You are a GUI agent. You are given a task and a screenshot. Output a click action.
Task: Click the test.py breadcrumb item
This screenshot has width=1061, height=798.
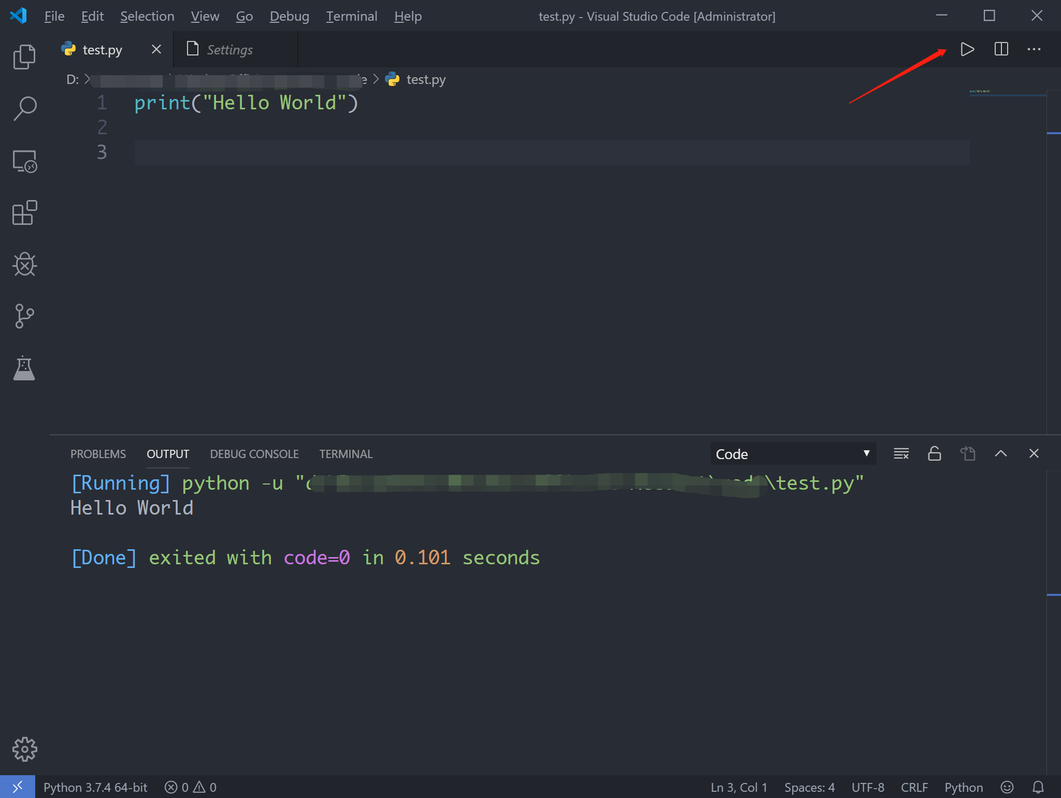425,79
